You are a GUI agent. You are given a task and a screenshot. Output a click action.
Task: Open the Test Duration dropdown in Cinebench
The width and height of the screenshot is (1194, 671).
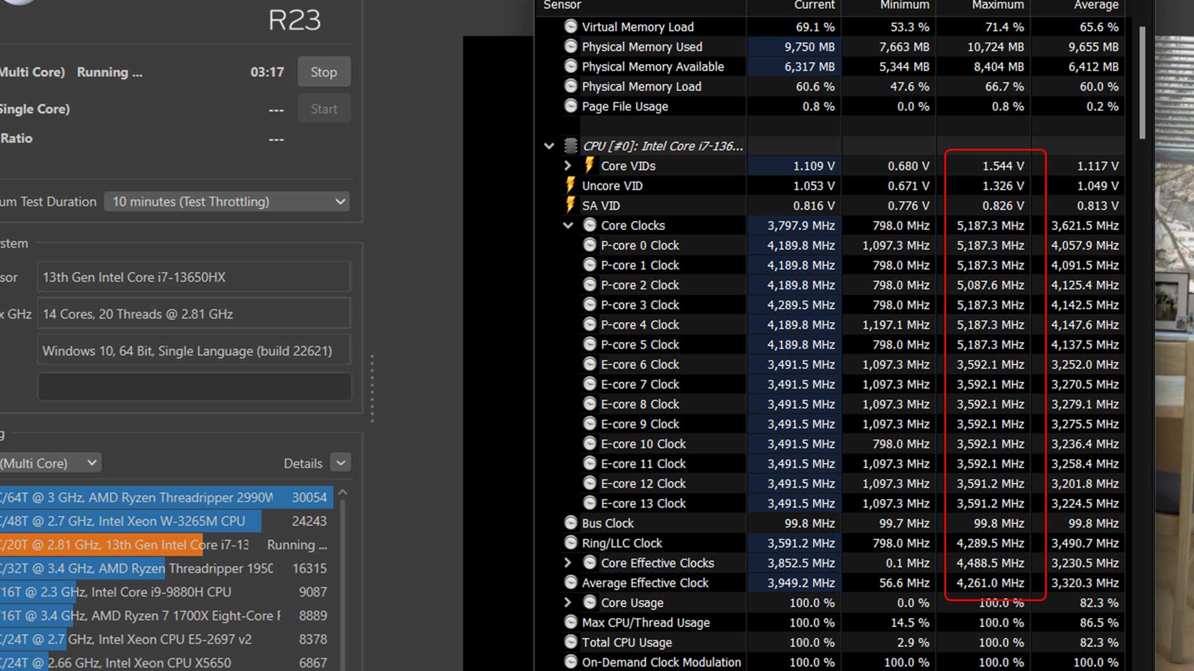227,202
